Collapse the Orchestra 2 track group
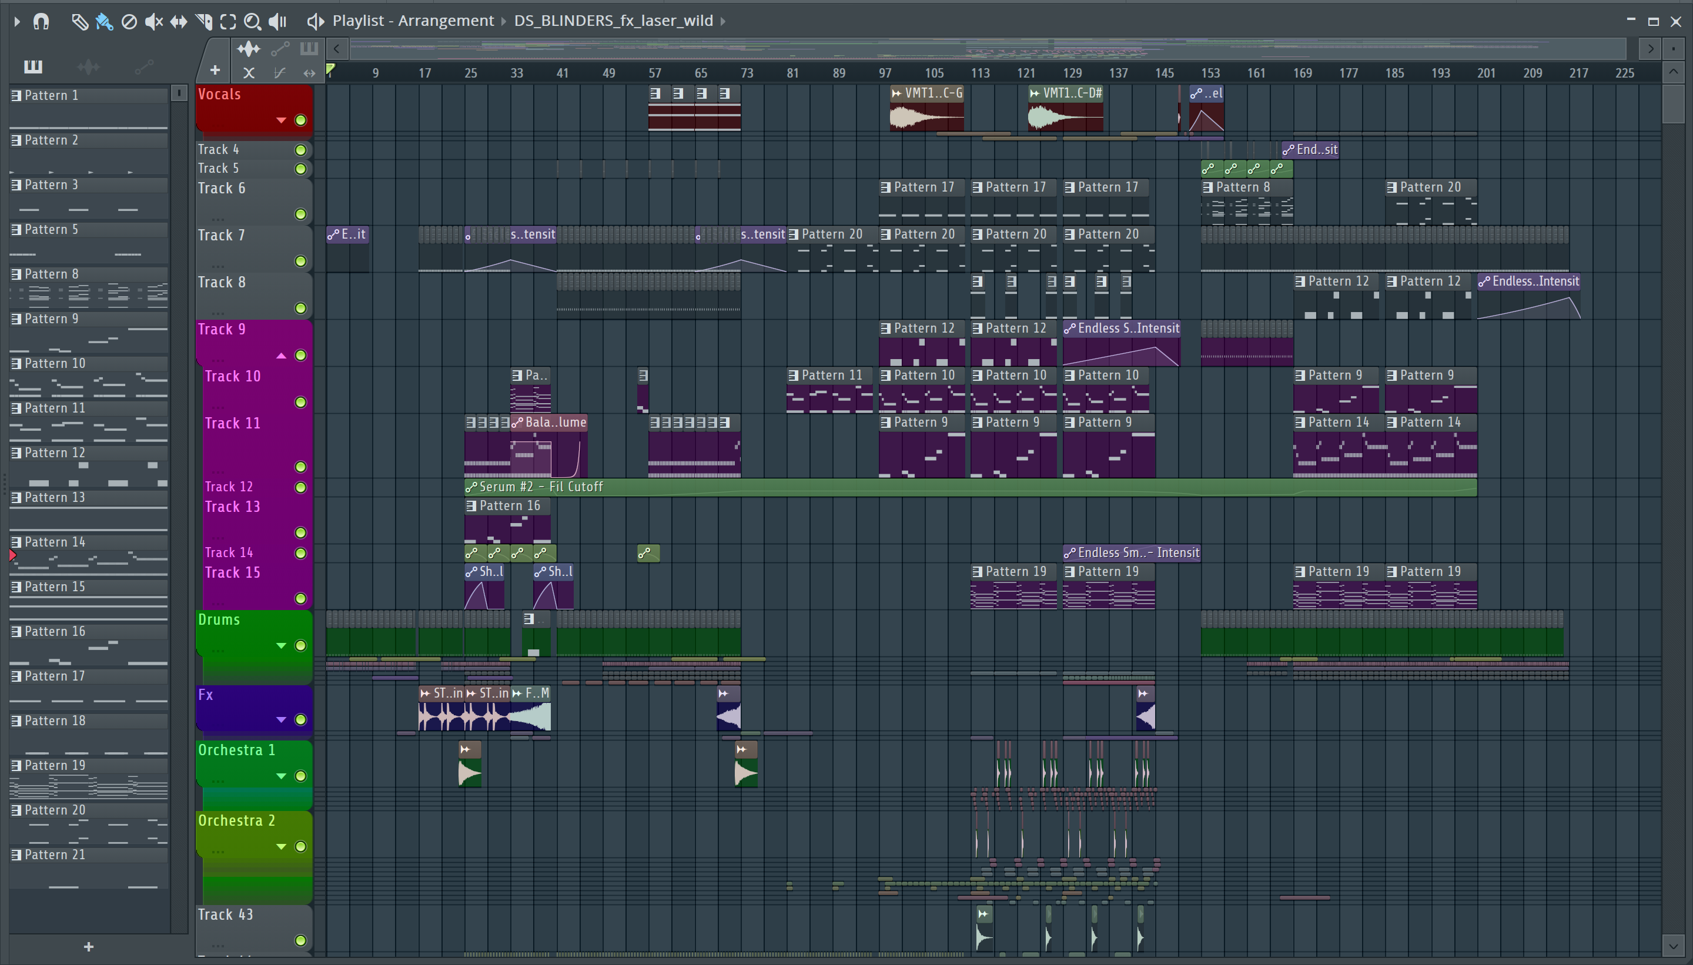This screenshot has width=1693, height=965. pyautogui.click(x=281, y=846)
